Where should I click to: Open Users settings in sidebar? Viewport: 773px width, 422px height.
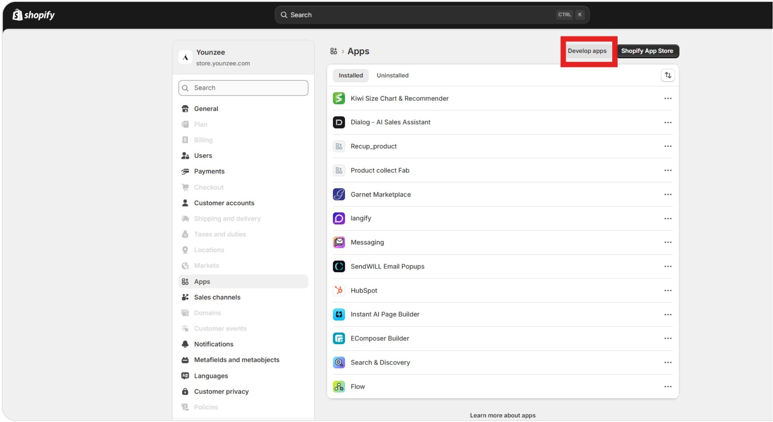pos(243,155)
